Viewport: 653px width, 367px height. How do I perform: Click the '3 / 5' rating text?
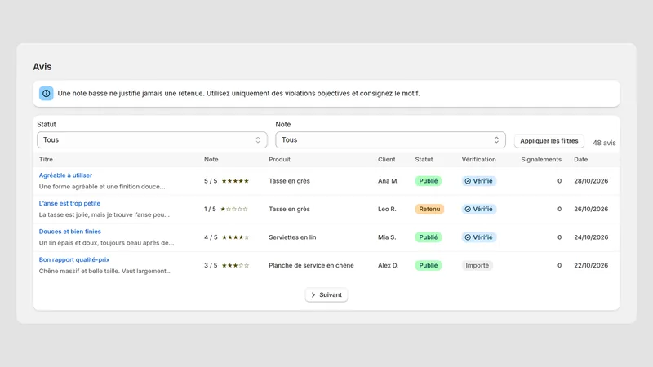point(211,265)
